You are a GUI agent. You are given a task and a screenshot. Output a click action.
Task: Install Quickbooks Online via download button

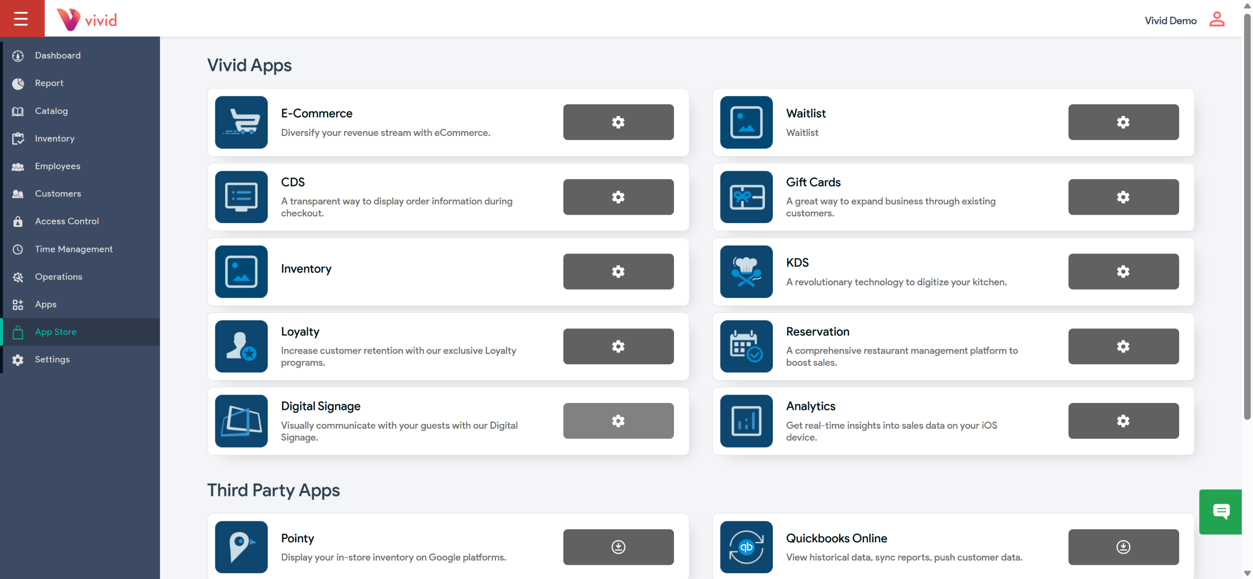click(x=1123, y=547)
